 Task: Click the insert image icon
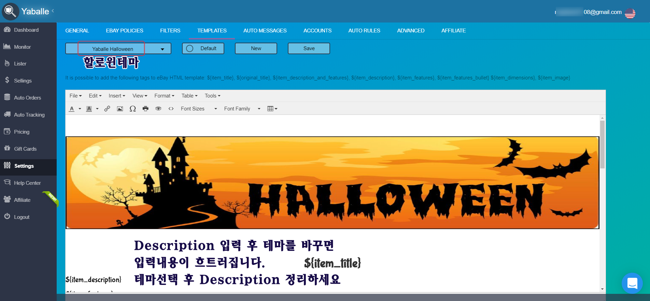point(120,108)
